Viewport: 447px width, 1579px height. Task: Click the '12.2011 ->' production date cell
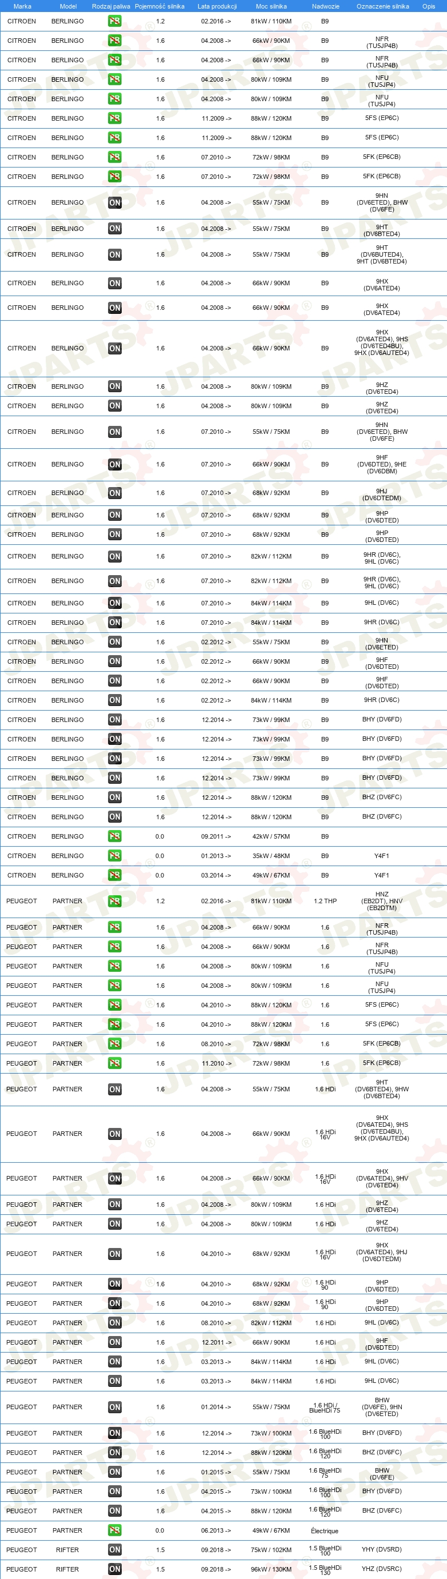tap(216, 1342)
